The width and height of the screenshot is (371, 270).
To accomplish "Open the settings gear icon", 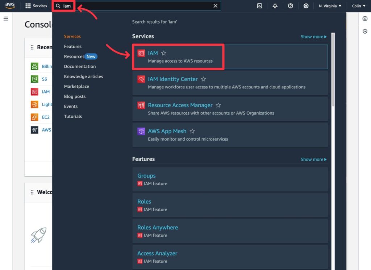I will pyautogui.click(x=306, y=6).
